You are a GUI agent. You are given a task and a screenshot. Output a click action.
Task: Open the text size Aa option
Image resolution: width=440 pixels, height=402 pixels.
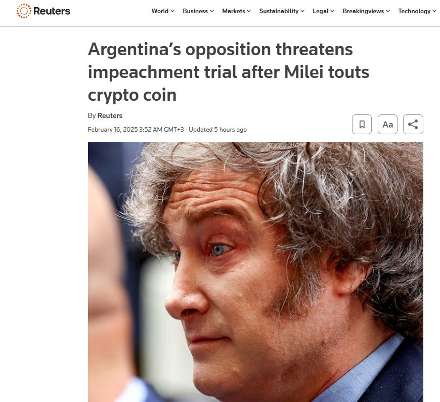[387, 124]
